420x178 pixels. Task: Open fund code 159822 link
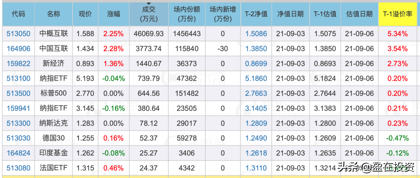coord(18,63)
